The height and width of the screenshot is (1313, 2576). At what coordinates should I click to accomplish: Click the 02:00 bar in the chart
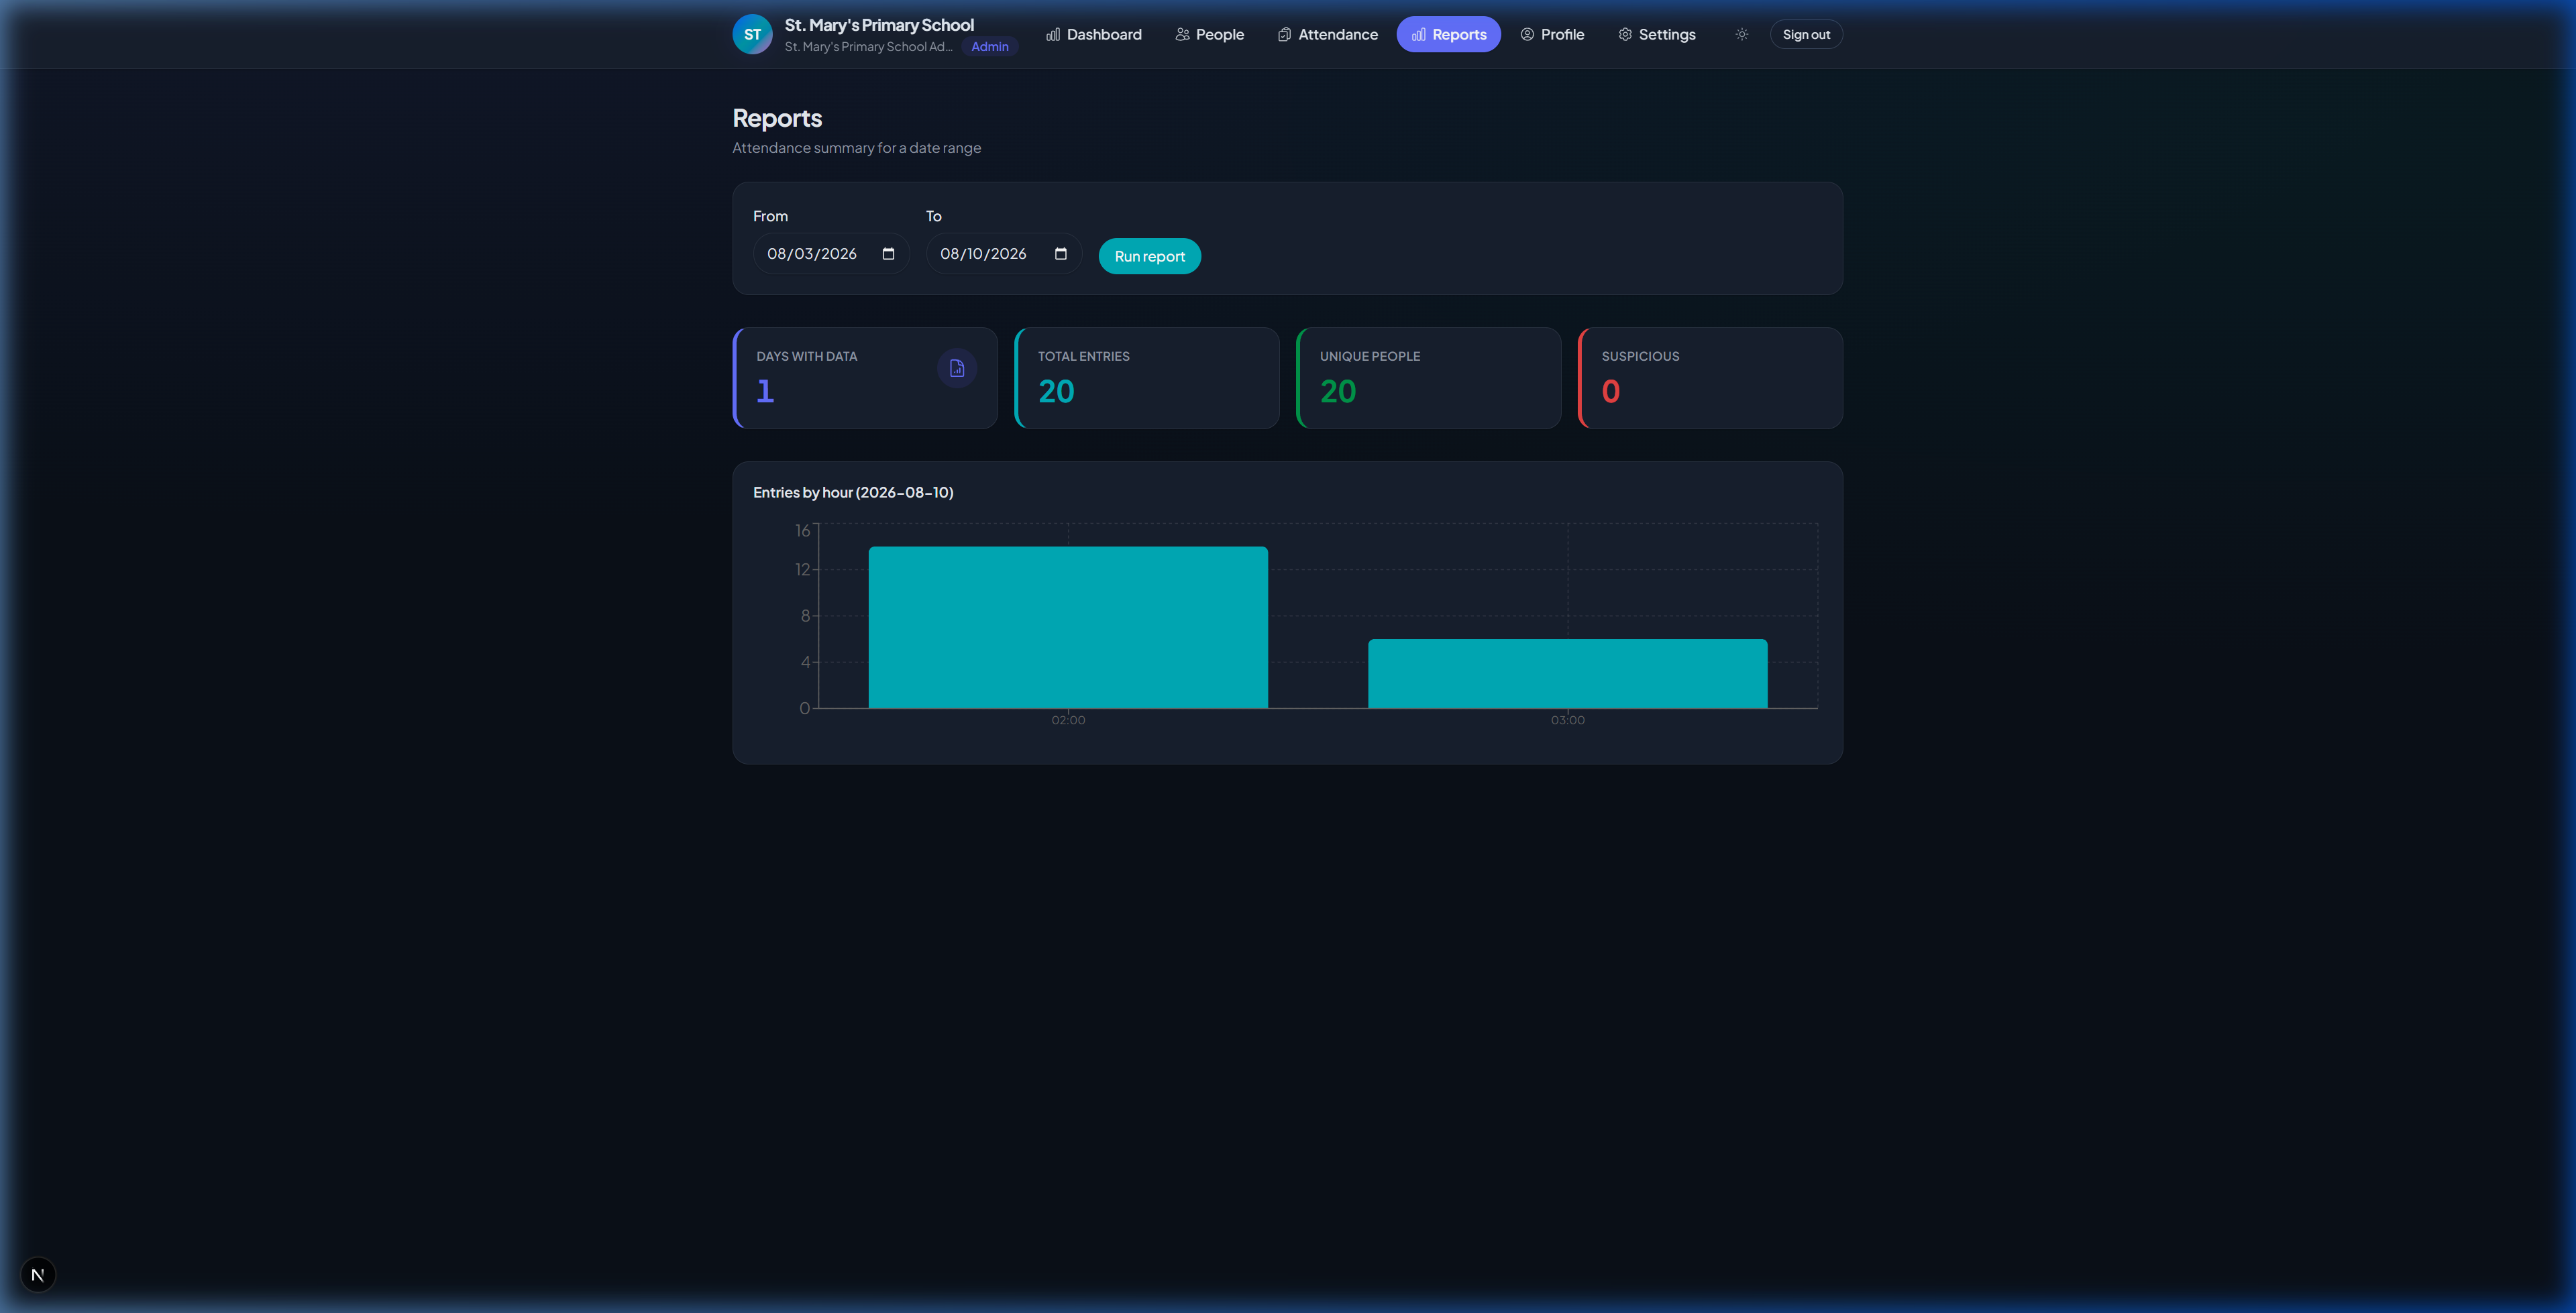pos(1068,627)
